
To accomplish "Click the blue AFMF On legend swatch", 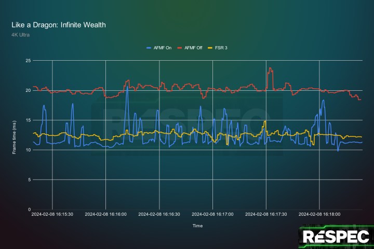I will click(151, 47).
